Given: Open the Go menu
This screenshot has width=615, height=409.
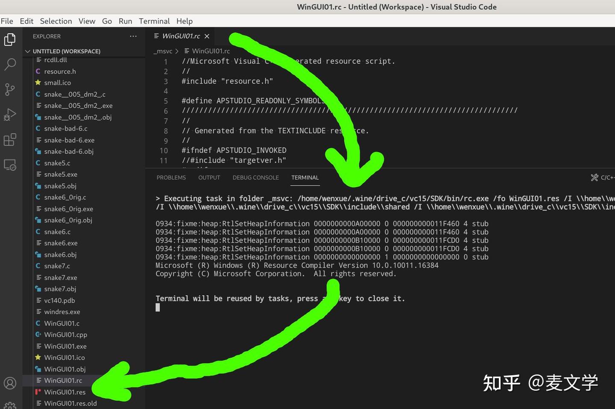Looking at the screenshot, I should pos(107,21).
